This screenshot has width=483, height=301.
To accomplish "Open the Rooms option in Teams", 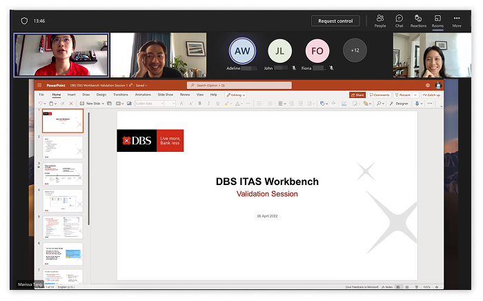I will 437,21.
